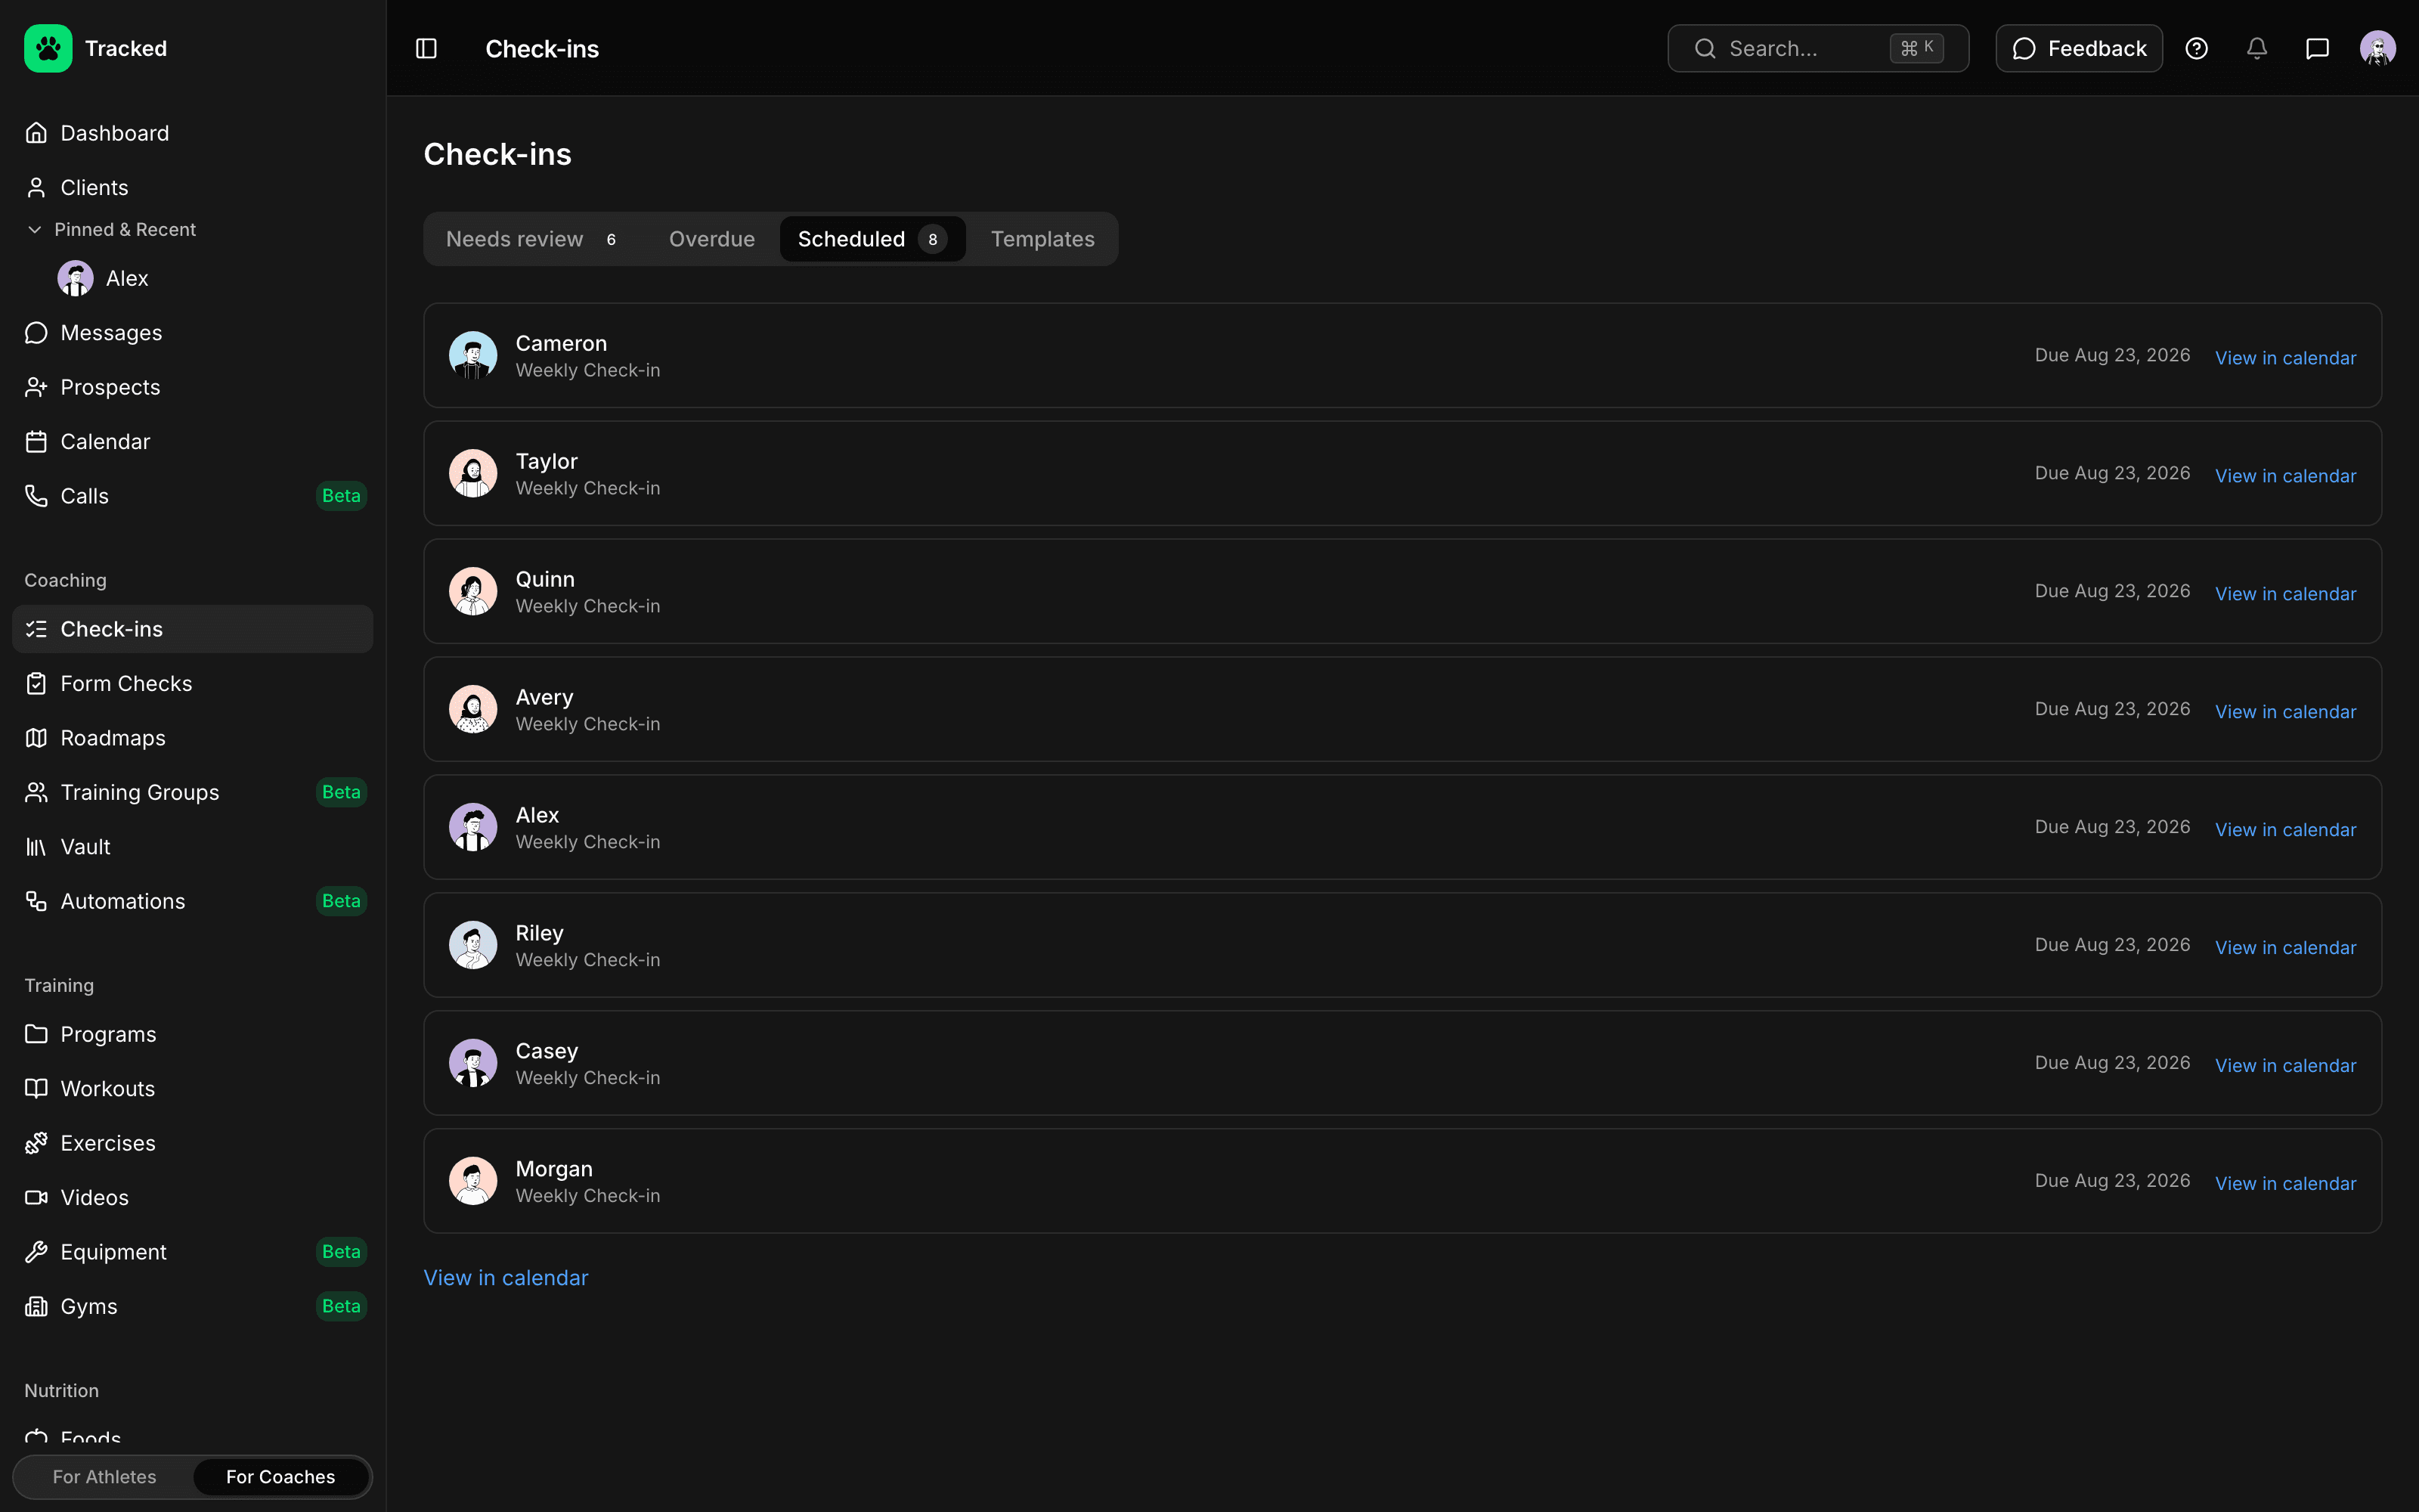Open Equipment in sidebar
This screenshot has height=1512, width=2419.
(x=192, y=1252)
